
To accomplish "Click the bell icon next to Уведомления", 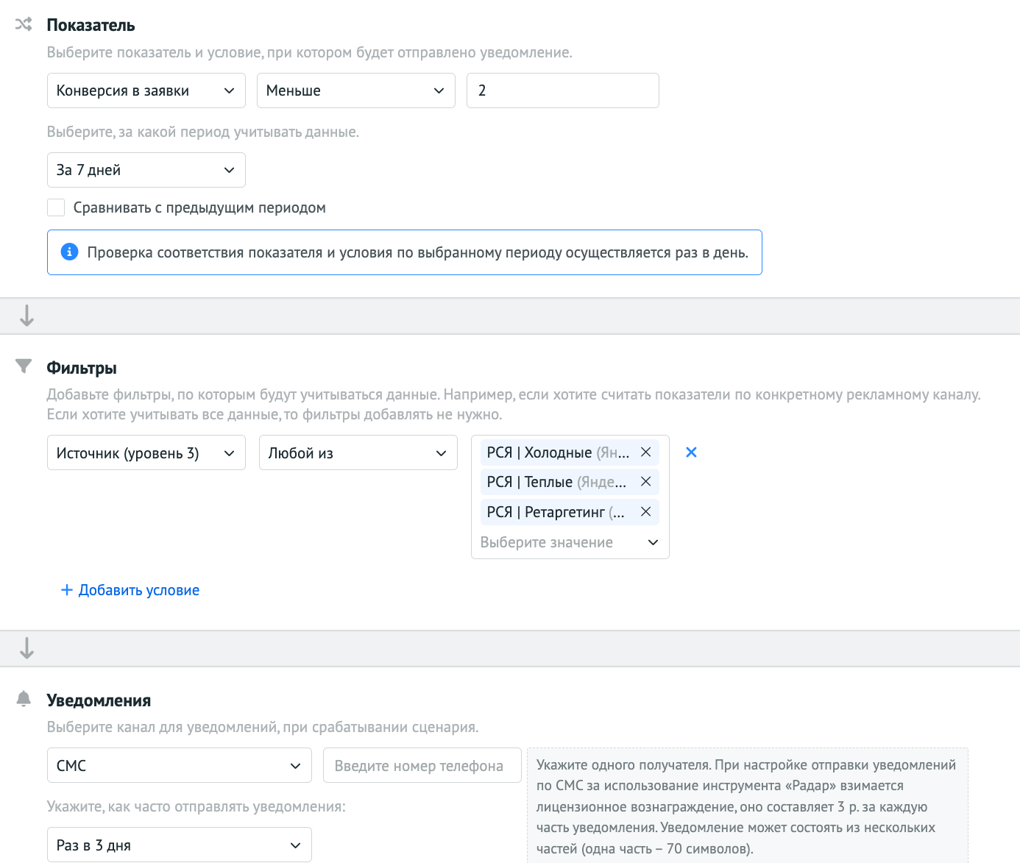I will (x=24, y=699).
